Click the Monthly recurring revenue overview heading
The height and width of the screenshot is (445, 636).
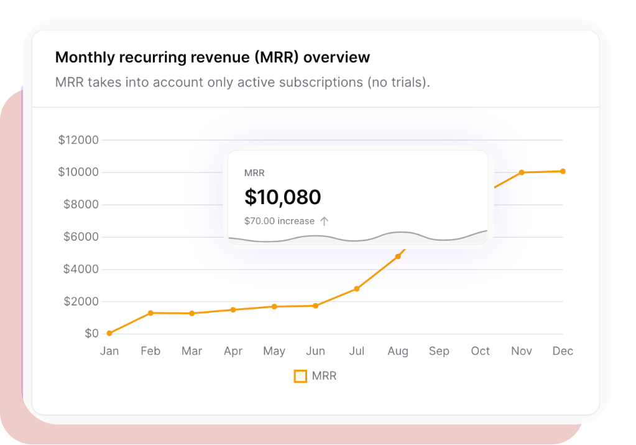coord(213,57)
